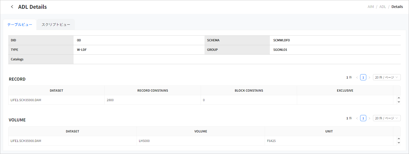Click the back arrow beside ADL Details

tap(12, 7)
